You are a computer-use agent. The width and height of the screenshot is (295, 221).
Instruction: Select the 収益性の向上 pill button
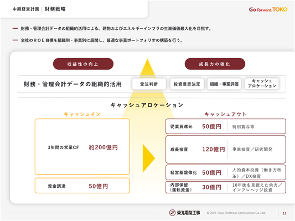point(83,64)
